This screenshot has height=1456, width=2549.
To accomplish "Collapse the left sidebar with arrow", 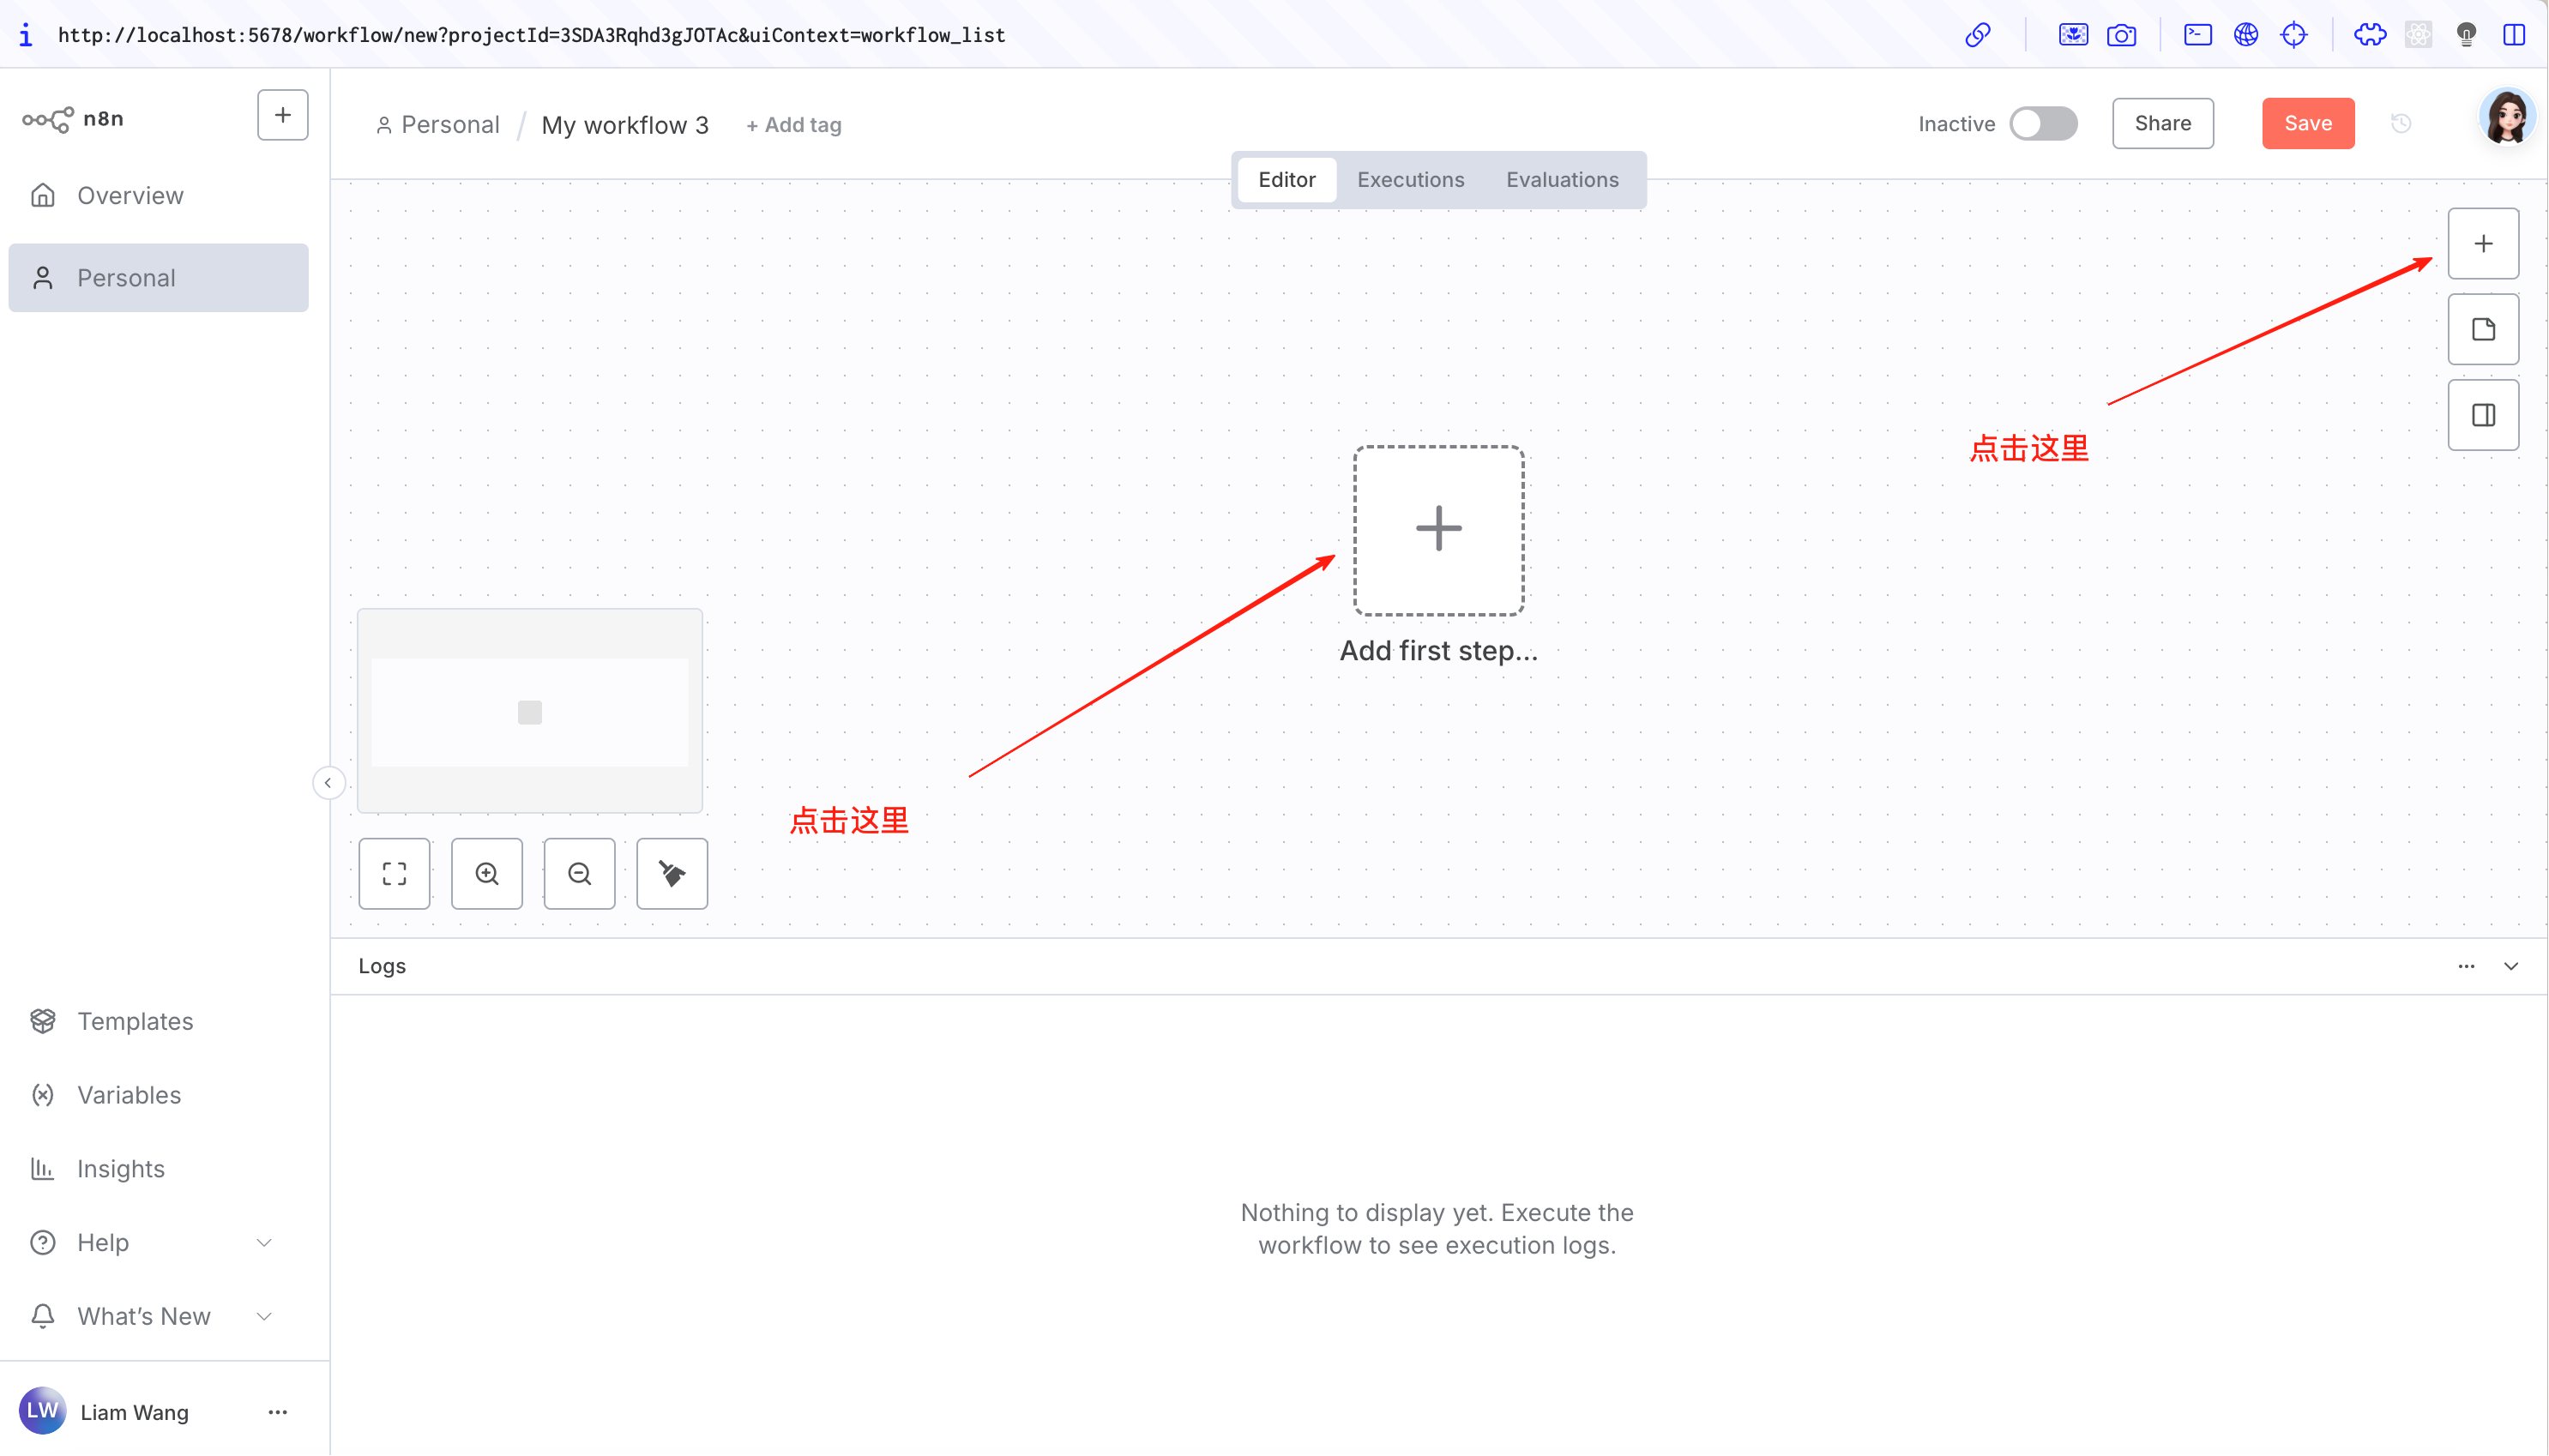I will coord(328,782).
